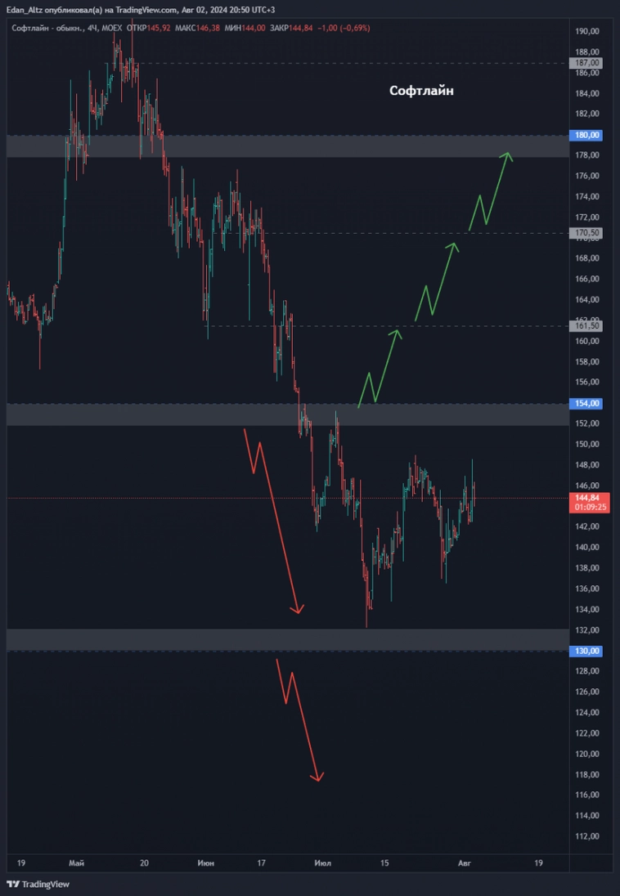Click the 20 date label on time axis
Screen dimensions: 620x896
click(145, 862)
